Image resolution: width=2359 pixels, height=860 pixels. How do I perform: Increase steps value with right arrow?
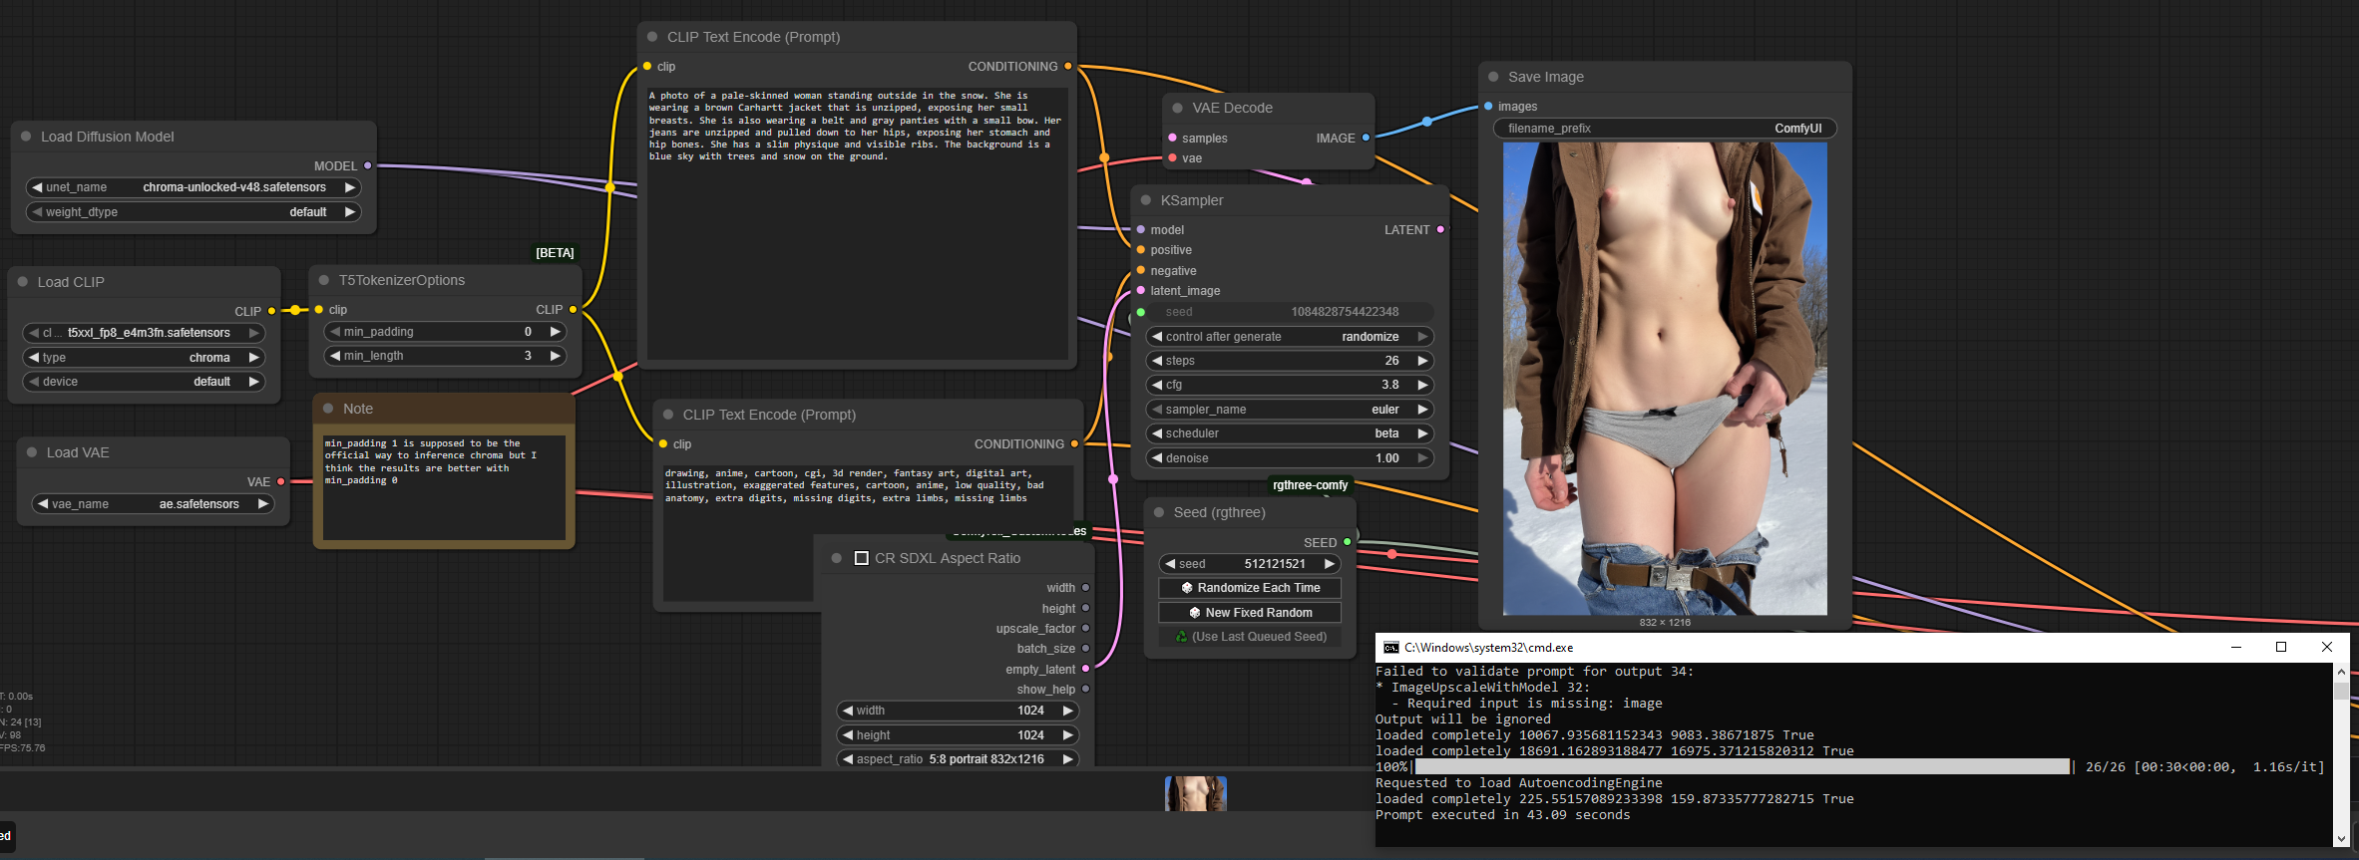pos(1422,361)
